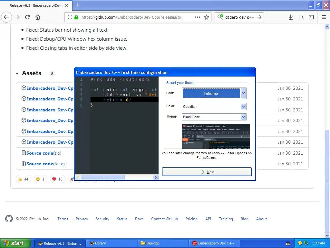
Task: Click the Black Pearl theme preview thumbnail
Action: pyautogui.click(x=216, y=137)
